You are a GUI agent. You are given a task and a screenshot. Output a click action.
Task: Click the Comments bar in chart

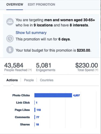tap(35, 117)
